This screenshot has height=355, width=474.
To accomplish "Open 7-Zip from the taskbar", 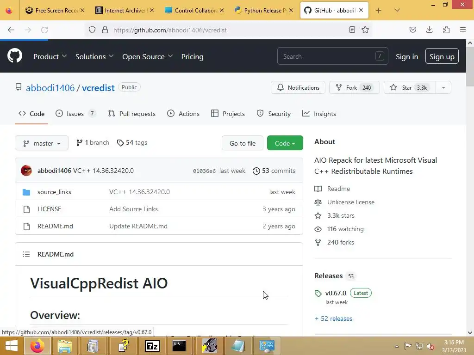I will pos(152,346).
